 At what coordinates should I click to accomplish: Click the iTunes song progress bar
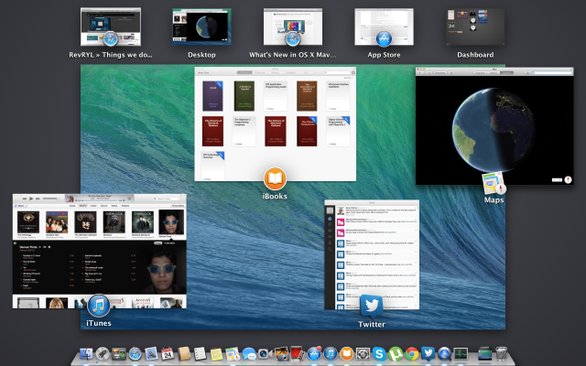[100, 200]
